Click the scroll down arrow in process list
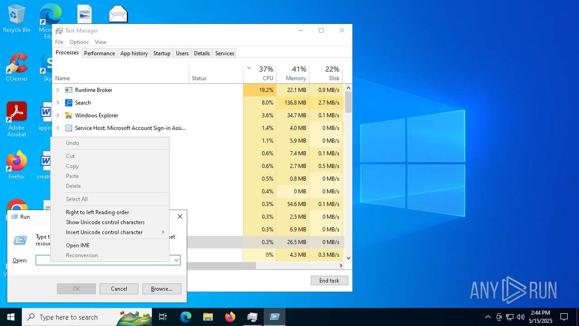This screenshot has width=579, height=326. click(x=348, y=258)
